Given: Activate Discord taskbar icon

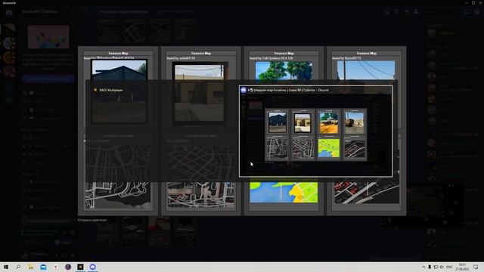Looking at the screenshot, I should pyautogui.click(x=92, y=267).
